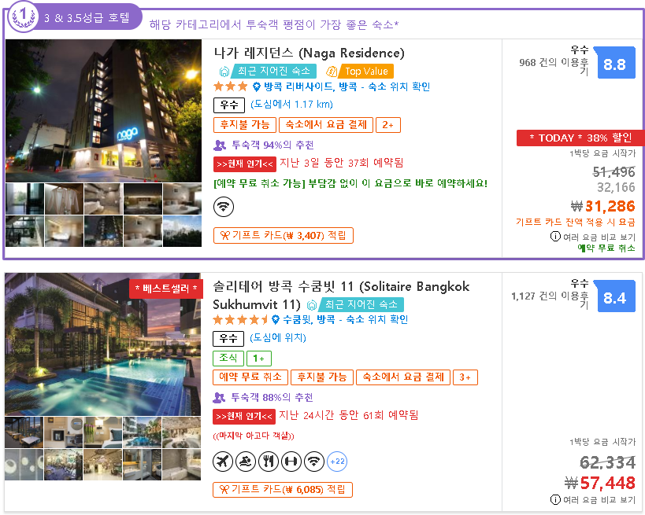The height and width of the screenshot is (515, 645).
Task: Expand Naga Residence's 2+ more tags
Action: tap(388, 125)
